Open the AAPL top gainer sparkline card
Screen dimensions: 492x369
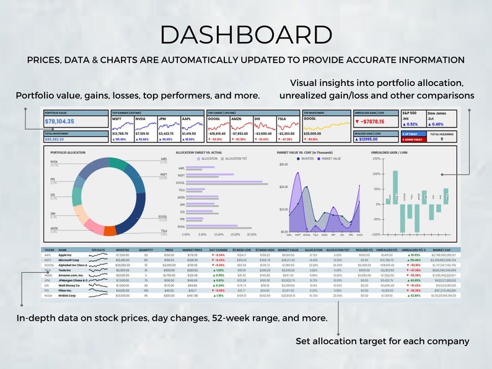[192, 129]
